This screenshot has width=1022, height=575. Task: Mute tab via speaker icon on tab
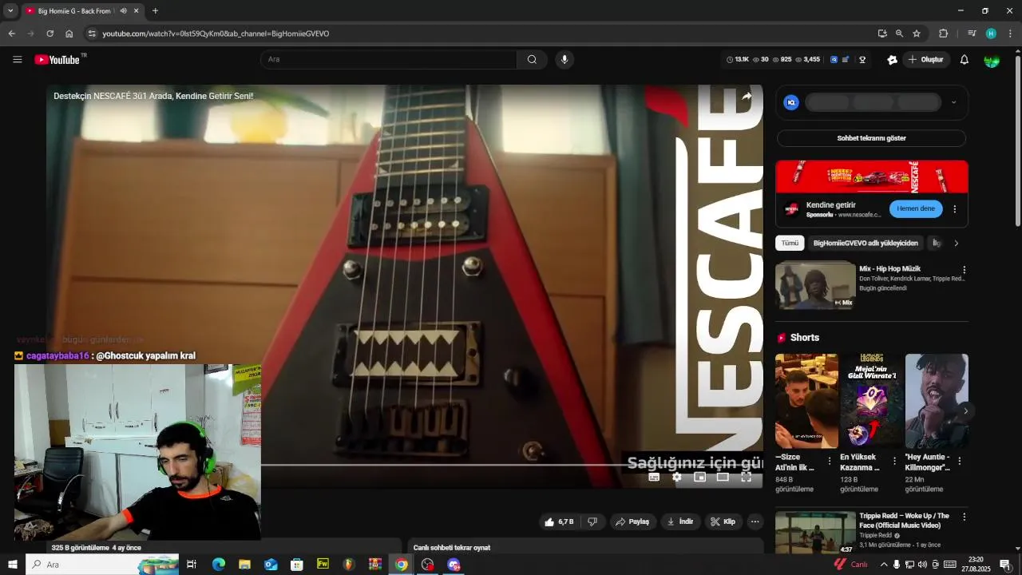click(x=123, y=11)
